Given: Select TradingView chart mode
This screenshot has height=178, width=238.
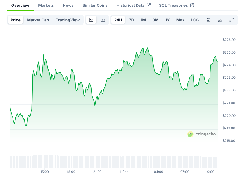Looking at the screenshot, I should [x=67, y=20].
